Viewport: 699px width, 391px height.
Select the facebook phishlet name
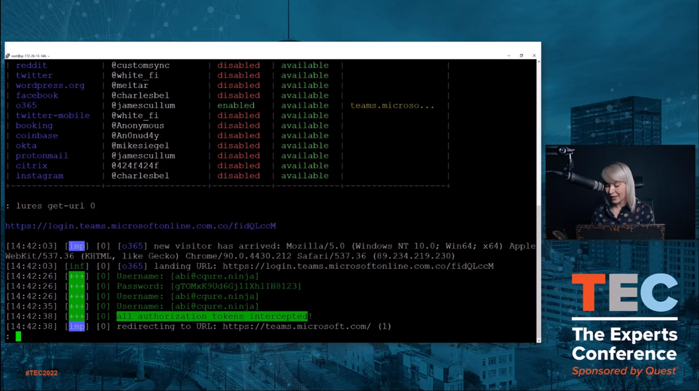pos(37,95)
